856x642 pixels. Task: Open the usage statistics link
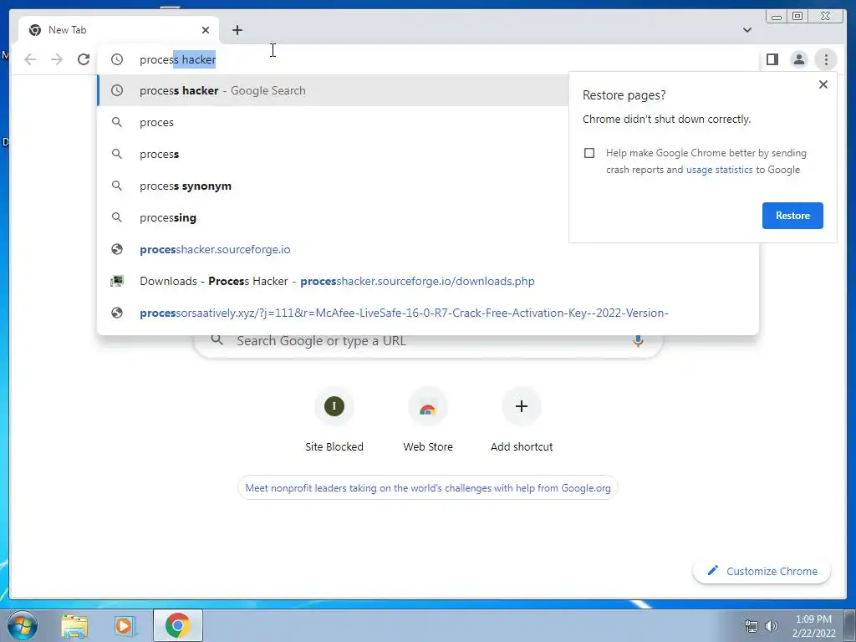(719, 170)
